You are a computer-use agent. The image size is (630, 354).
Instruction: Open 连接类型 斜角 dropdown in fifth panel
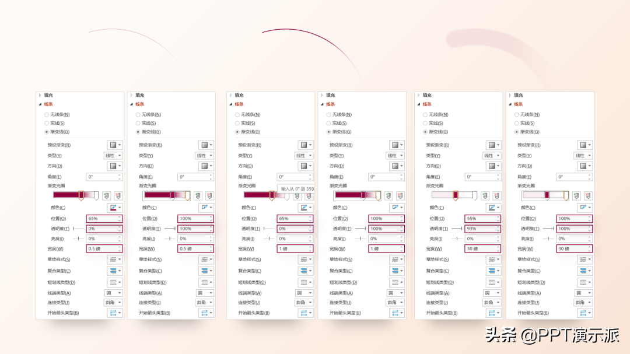click(492, 303)
